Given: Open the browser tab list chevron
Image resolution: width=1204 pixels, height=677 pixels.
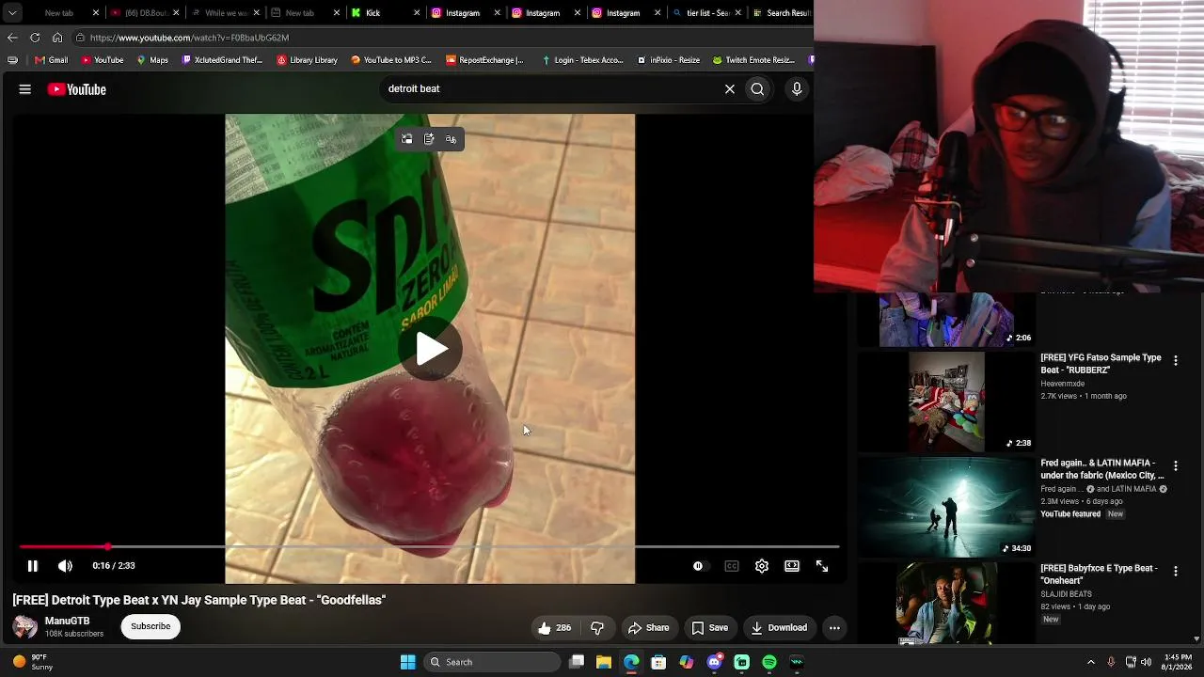Looking at the screenshot, I should (x=12, y=13).
